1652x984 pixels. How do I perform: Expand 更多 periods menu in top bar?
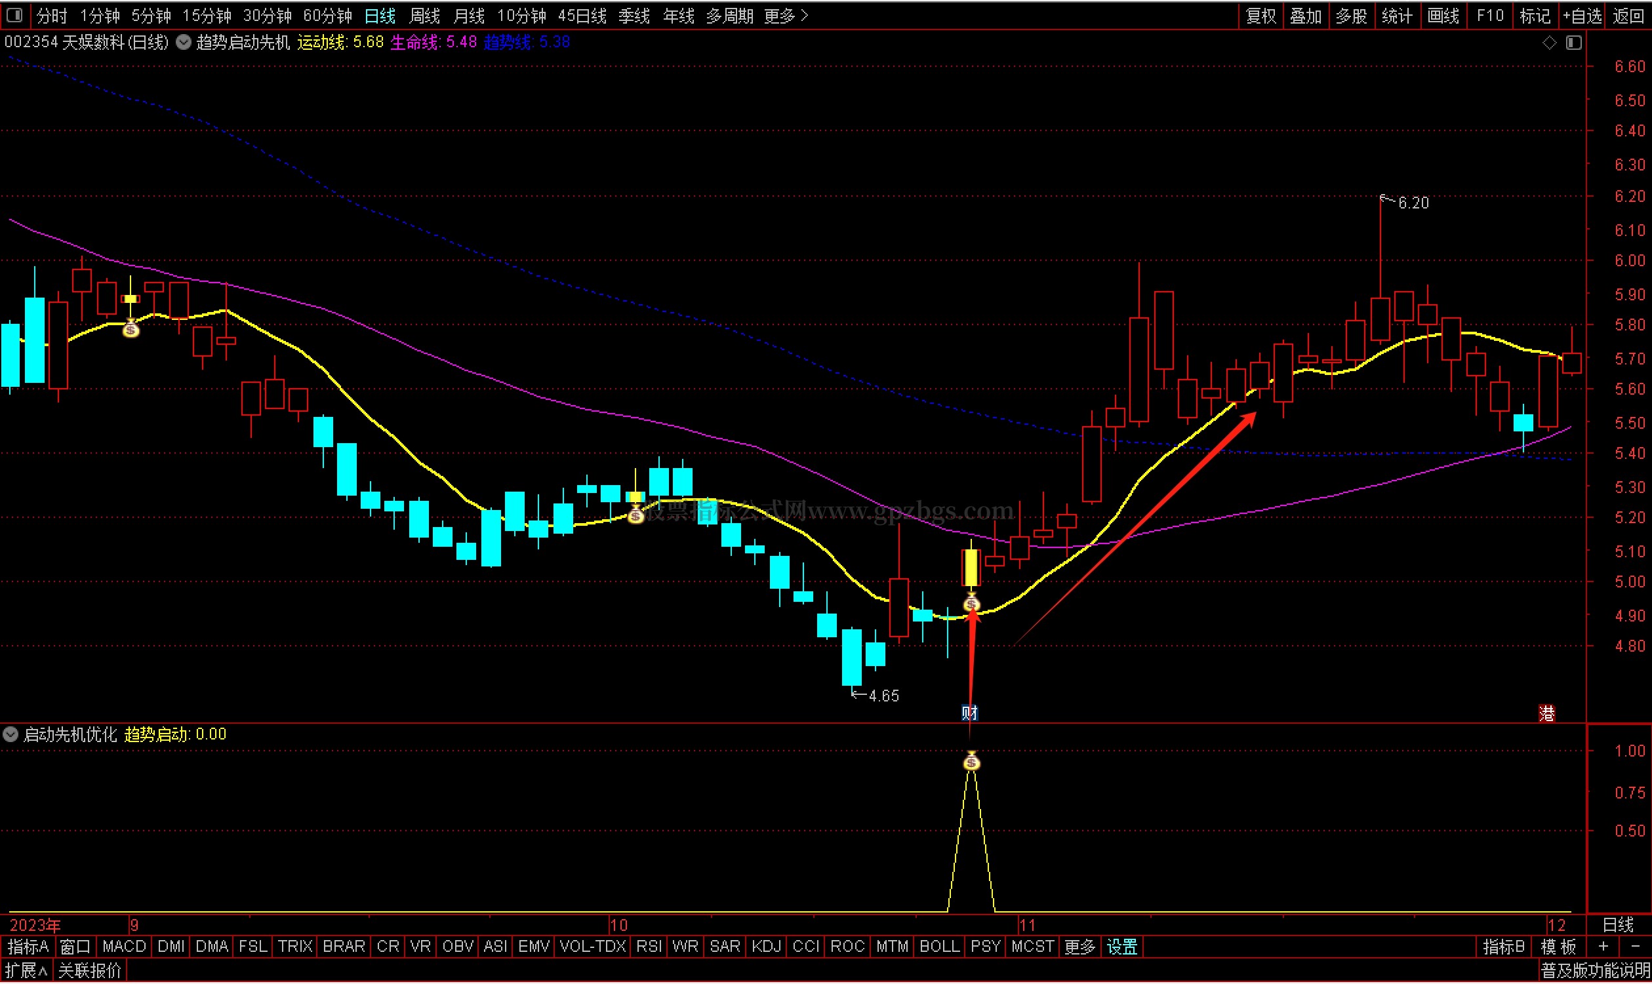786,16
